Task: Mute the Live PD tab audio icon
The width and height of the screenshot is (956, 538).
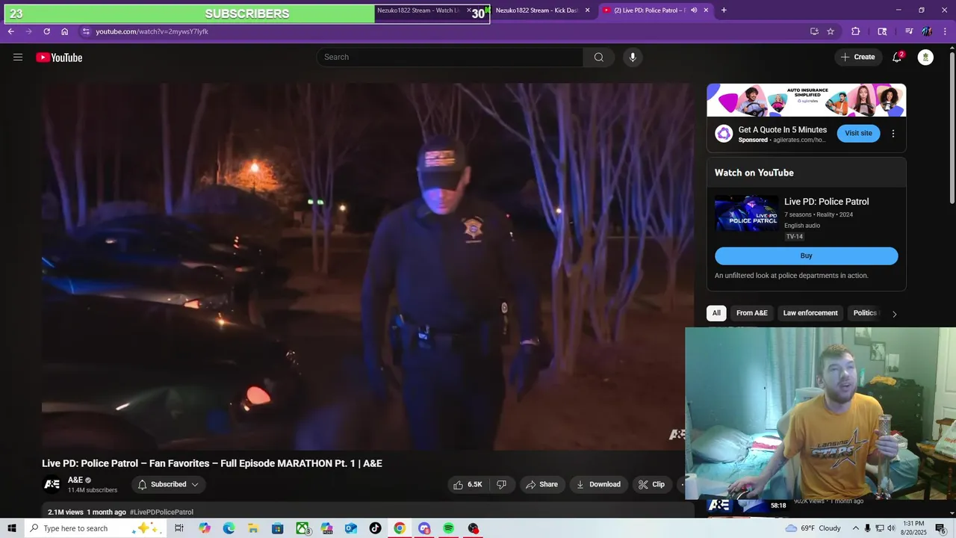Action: [x=694, y=10]
